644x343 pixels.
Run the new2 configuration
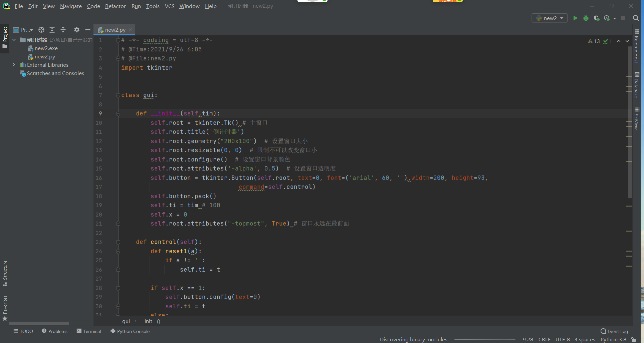coord(575,18)
